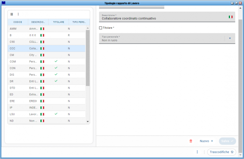Screen dimensions: 244x159
Task: Click the table scroll down arrow
Action: click(88, 122)
